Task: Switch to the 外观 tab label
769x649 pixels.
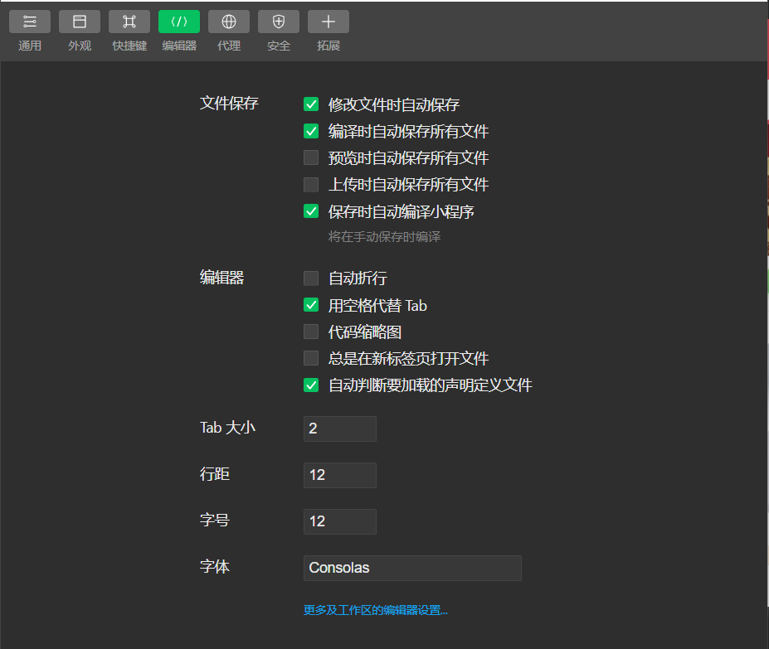Action: (80, 46)
